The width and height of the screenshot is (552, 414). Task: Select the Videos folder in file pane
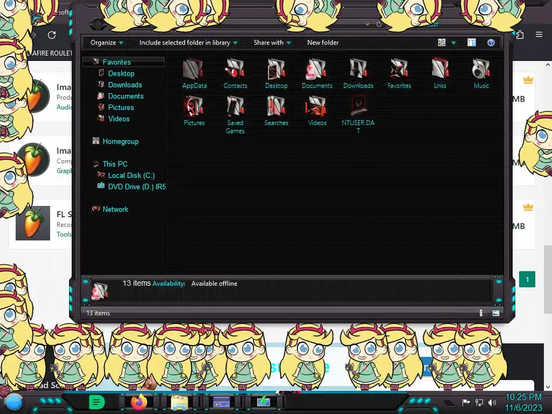[317, 111]
